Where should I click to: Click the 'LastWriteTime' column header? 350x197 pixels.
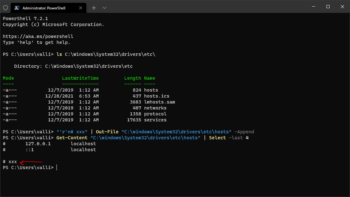[x=80, y=78]
